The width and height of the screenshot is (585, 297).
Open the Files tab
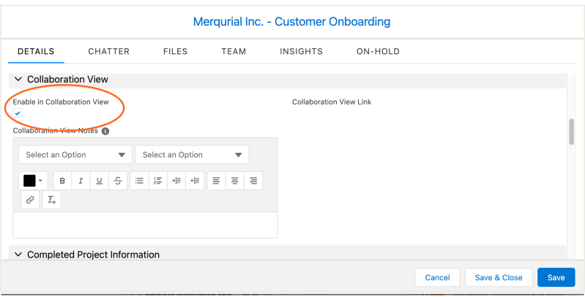[x=175, y=51]
